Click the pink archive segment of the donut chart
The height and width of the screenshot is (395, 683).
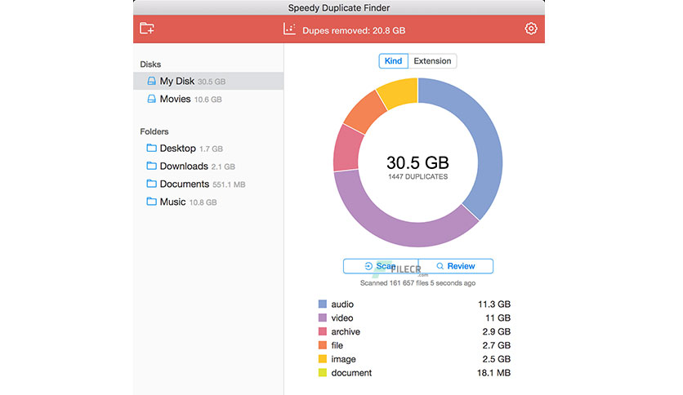pos(346,149)
